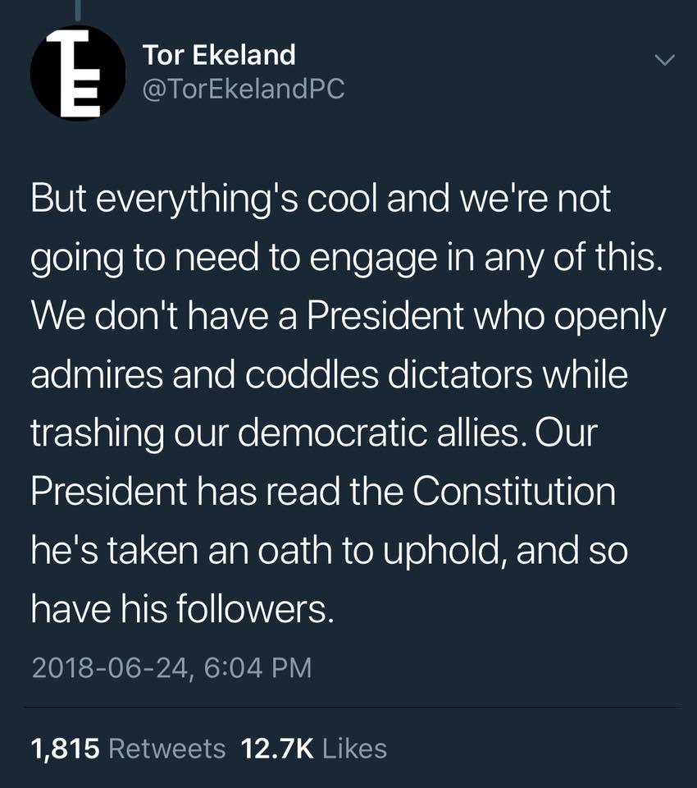Open the Retweets label
This screenshot has width=697, height=788.
(x=166, y=748)
